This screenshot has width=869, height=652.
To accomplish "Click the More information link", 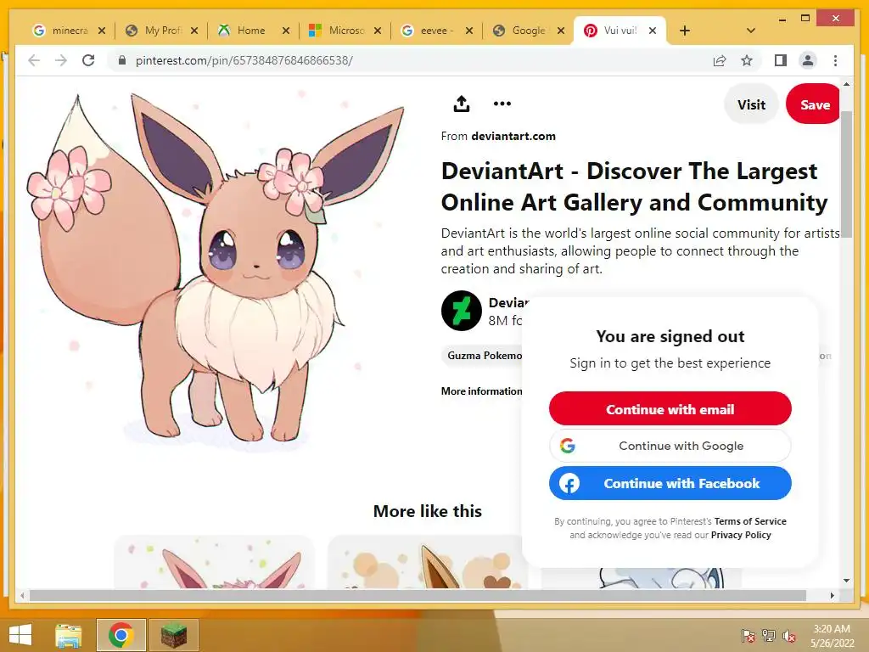I will tap(481, 391).
